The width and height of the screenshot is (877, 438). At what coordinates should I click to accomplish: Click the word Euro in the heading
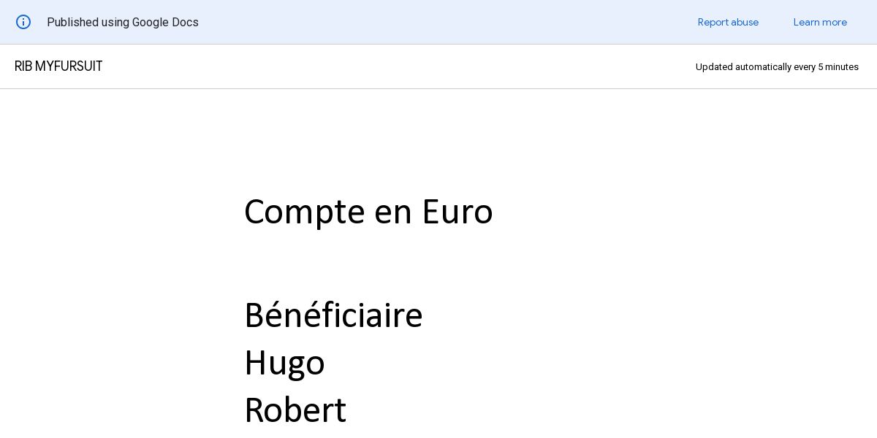click(458, 212)
